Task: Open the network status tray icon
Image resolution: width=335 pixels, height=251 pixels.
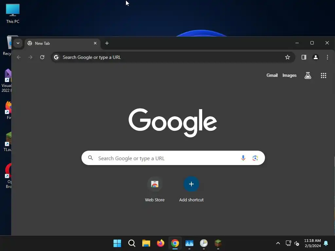Action: [x=289, y=243]
